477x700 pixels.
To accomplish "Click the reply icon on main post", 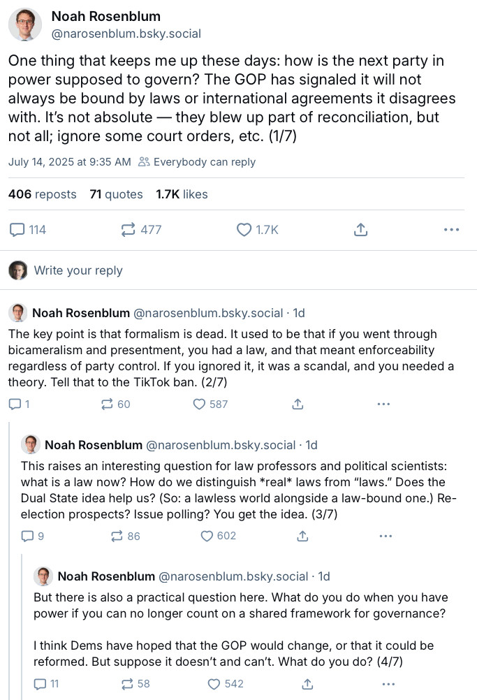I will tap(19, 229).
